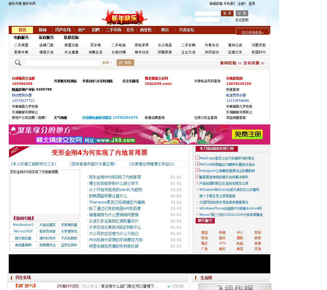This screenshot has width=327, height=290.
Task: Click the magnifying glass search icon
Action: (x=18, y=63)
